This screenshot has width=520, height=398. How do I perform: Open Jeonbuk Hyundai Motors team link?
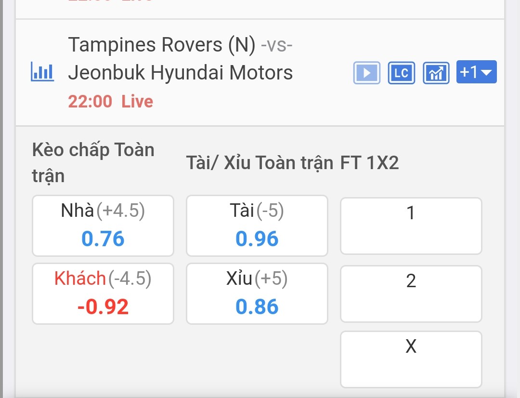tap(181, 73)
